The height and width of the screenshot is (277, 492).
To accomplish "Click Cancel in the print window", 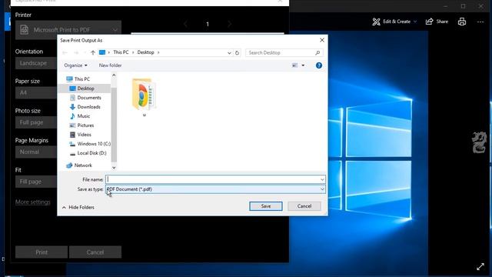I will pyautogui.click(x=95, y=252).
